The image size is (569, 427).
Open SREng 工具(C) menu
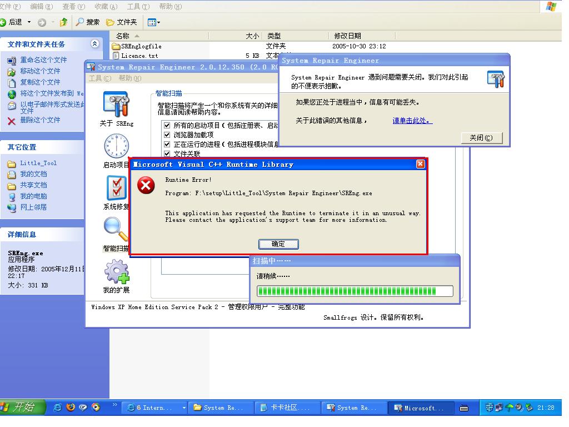100,78
